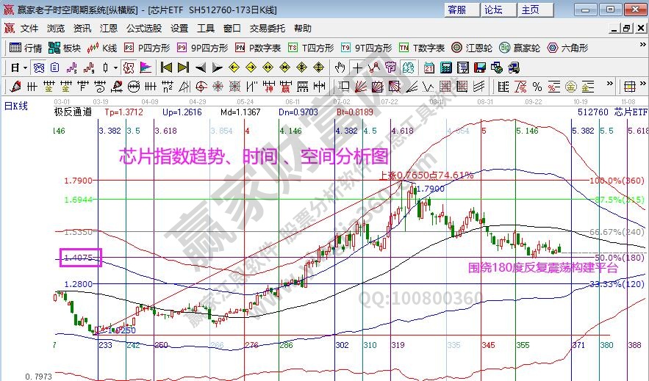
Task: Open the P四方形 square chart
Action: [146, 48]
